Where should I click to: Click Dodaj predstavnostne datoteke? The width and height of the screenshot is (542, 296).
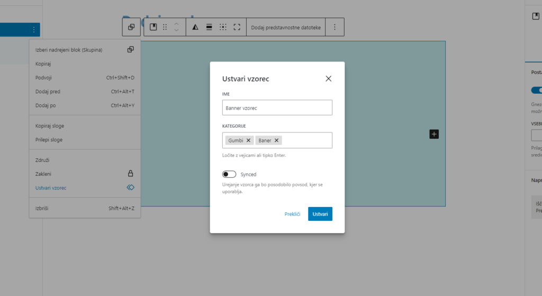(286, 28)
